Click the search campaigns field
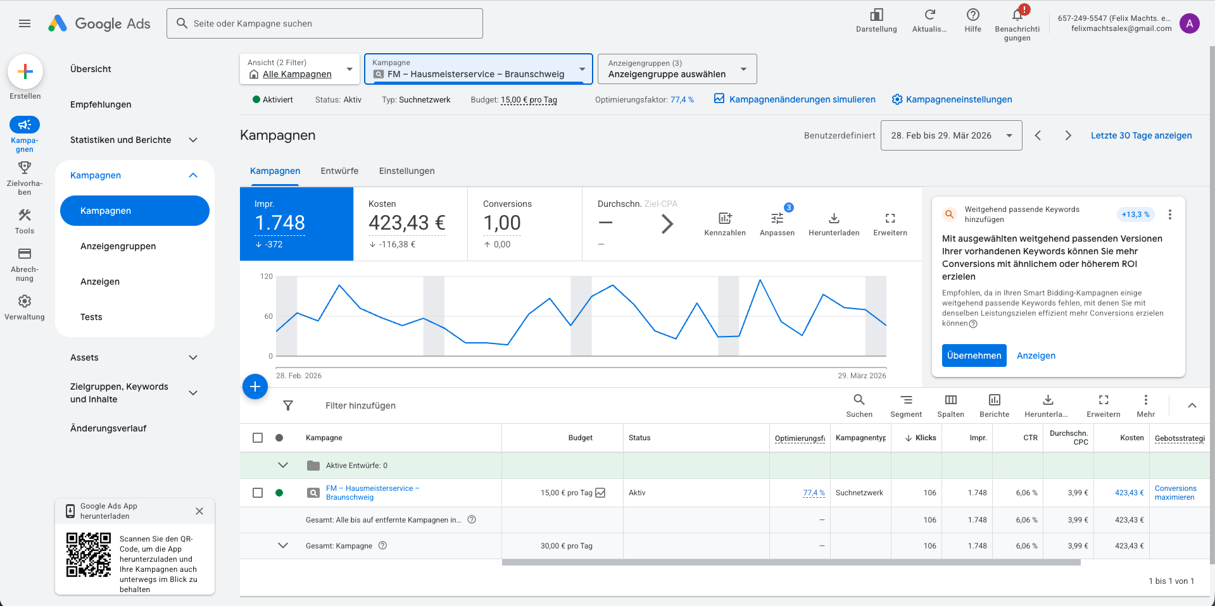 (x=325, y=23)
